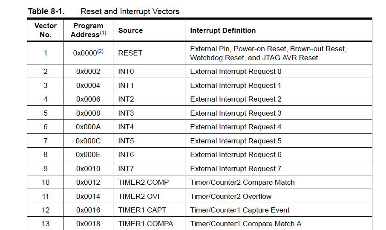Screen dimensions: 386x230
Task: Click External Interrupt Request 2 text
Action: pyautogui.click(x=236, y=99)
